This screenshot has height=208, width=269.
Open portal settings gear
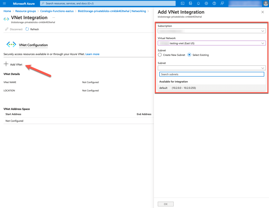click(x=206, y=3)
